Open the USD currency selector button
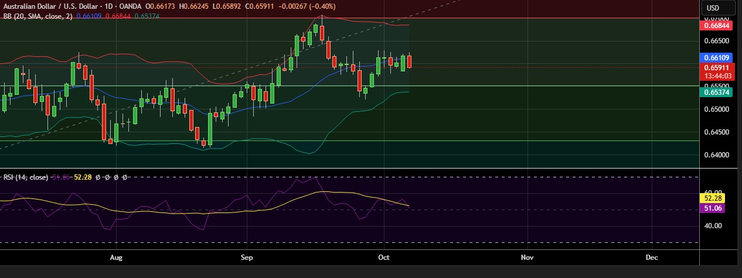The height and width of the screenshot is (278, 742). pyautogui.click(x=718, y=8)
